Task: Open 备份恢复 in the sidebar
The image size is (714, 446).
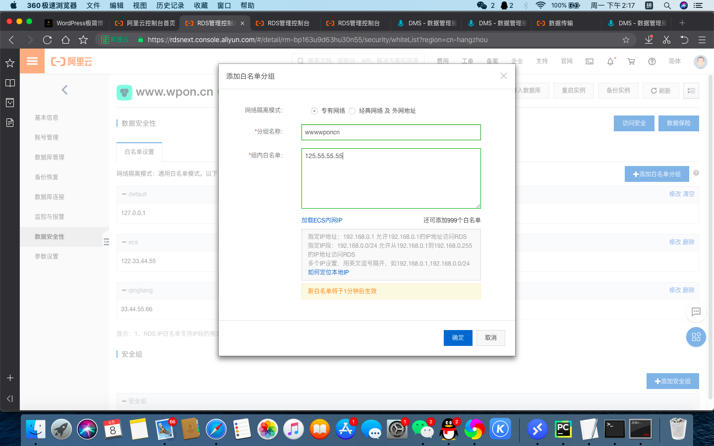Action: click(47, 177)
